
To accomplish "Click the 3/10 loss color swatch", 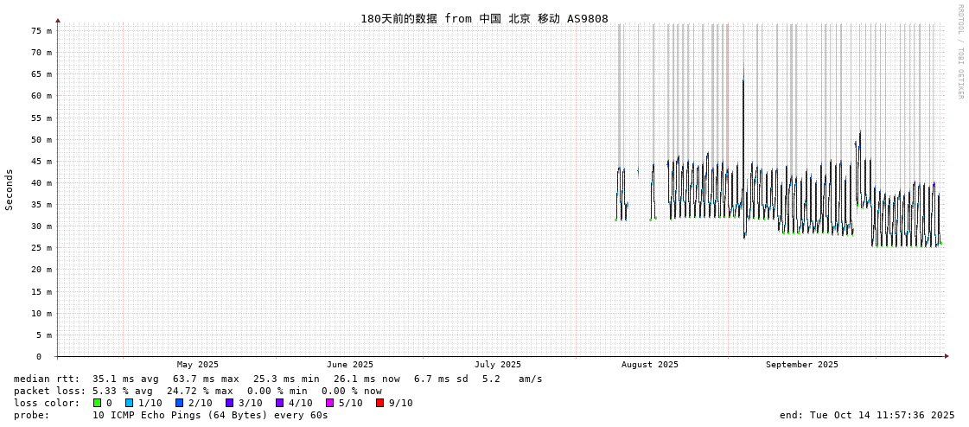I will pyautogui.click(x=229, y=403).
